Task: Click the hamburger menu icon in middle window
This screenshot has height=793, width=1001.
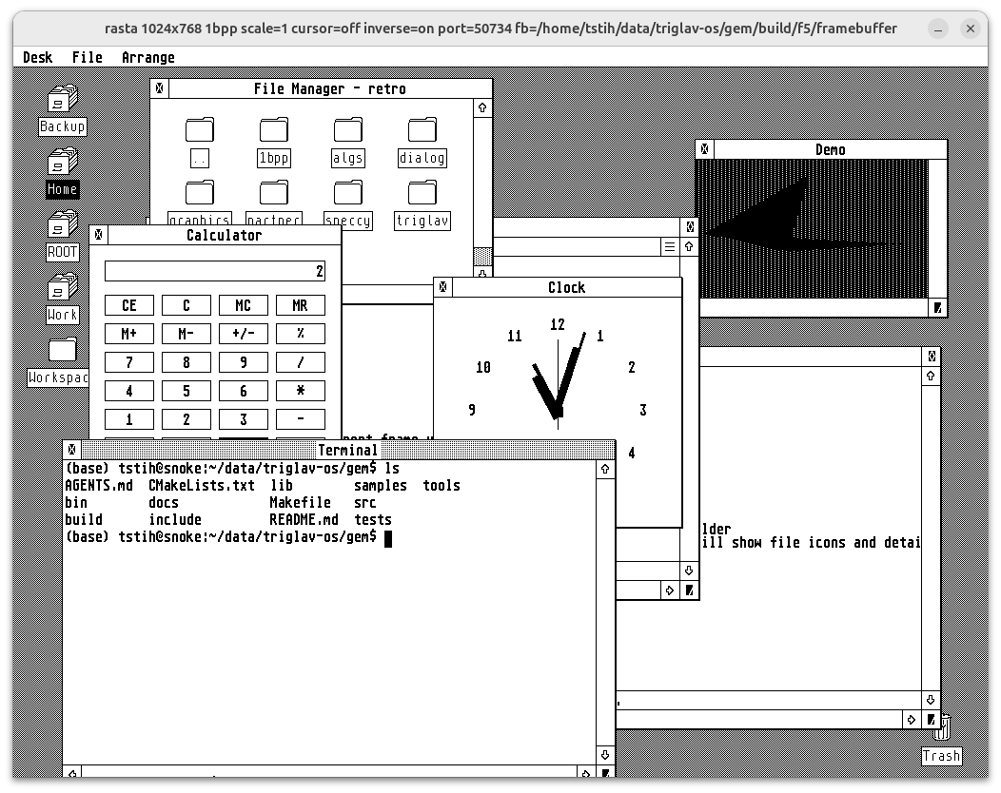Action: tap(670, 247)
